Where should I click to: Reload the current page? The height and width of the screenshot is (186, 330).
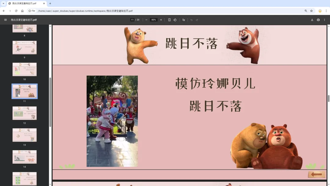16,11
